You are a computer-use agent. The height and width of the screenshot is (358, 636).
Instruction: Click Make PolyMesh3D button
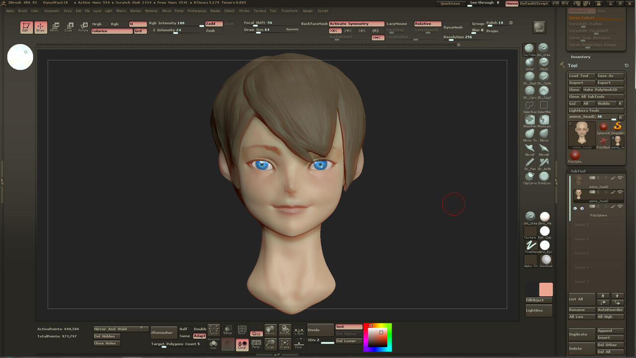(603, 89)
